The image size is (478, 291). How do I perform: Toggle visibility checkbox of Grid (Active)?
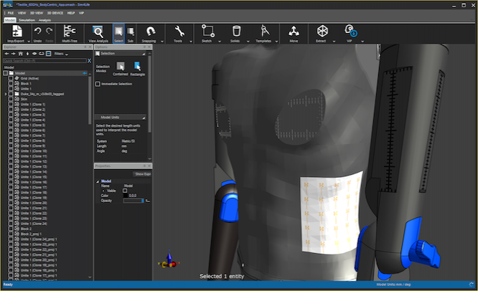click(x=11, y=78)
